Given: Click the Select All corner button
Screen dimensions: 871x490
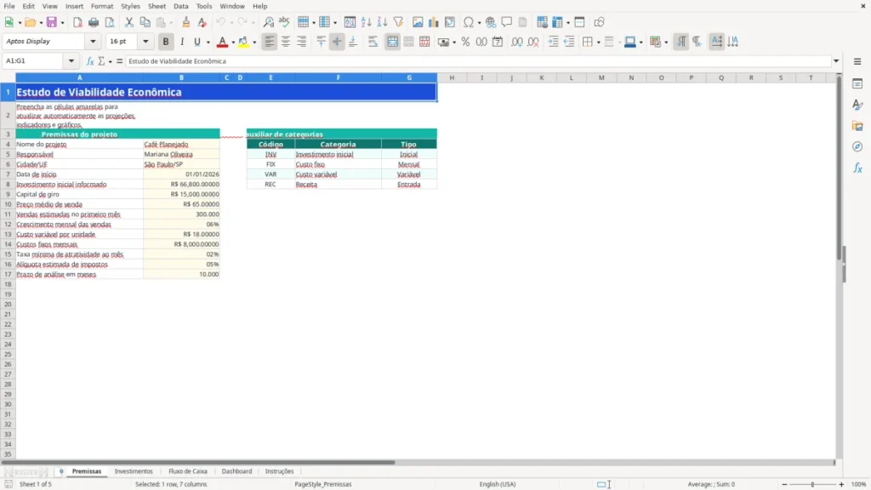Looking at the screenshot, I should click(8, 77).
